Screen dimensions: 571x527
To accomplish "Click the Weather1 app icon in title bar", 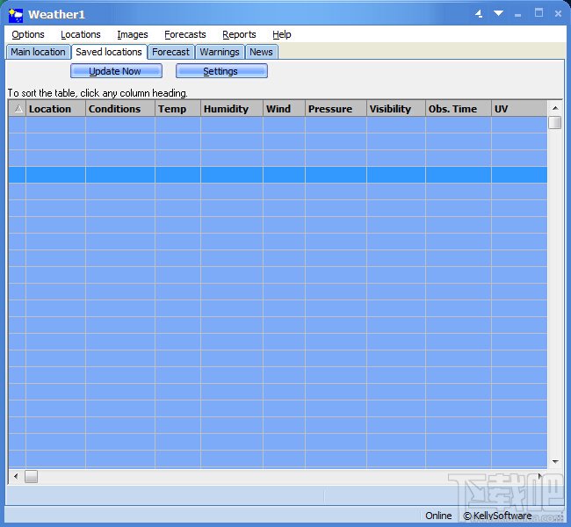I will (x=16, y=15).
